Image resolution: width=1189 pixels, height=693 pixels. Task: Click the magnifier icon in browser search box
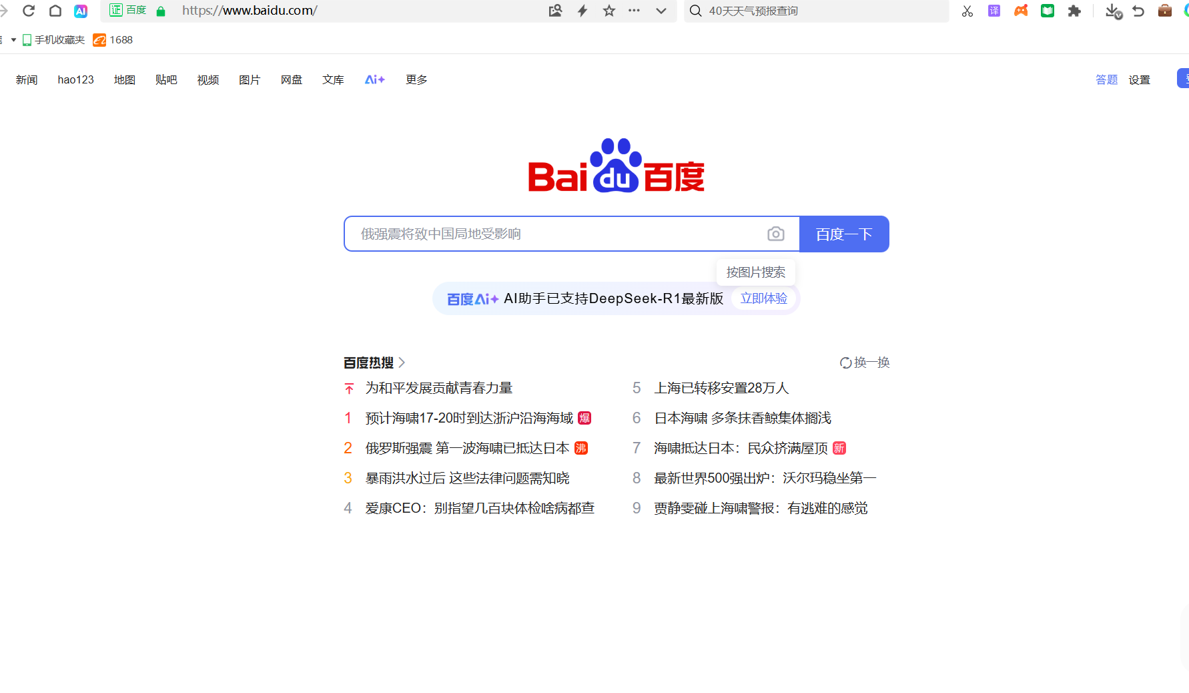click(x=695, y=11)
